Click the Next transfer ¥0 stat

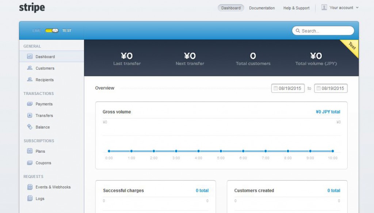190,59
